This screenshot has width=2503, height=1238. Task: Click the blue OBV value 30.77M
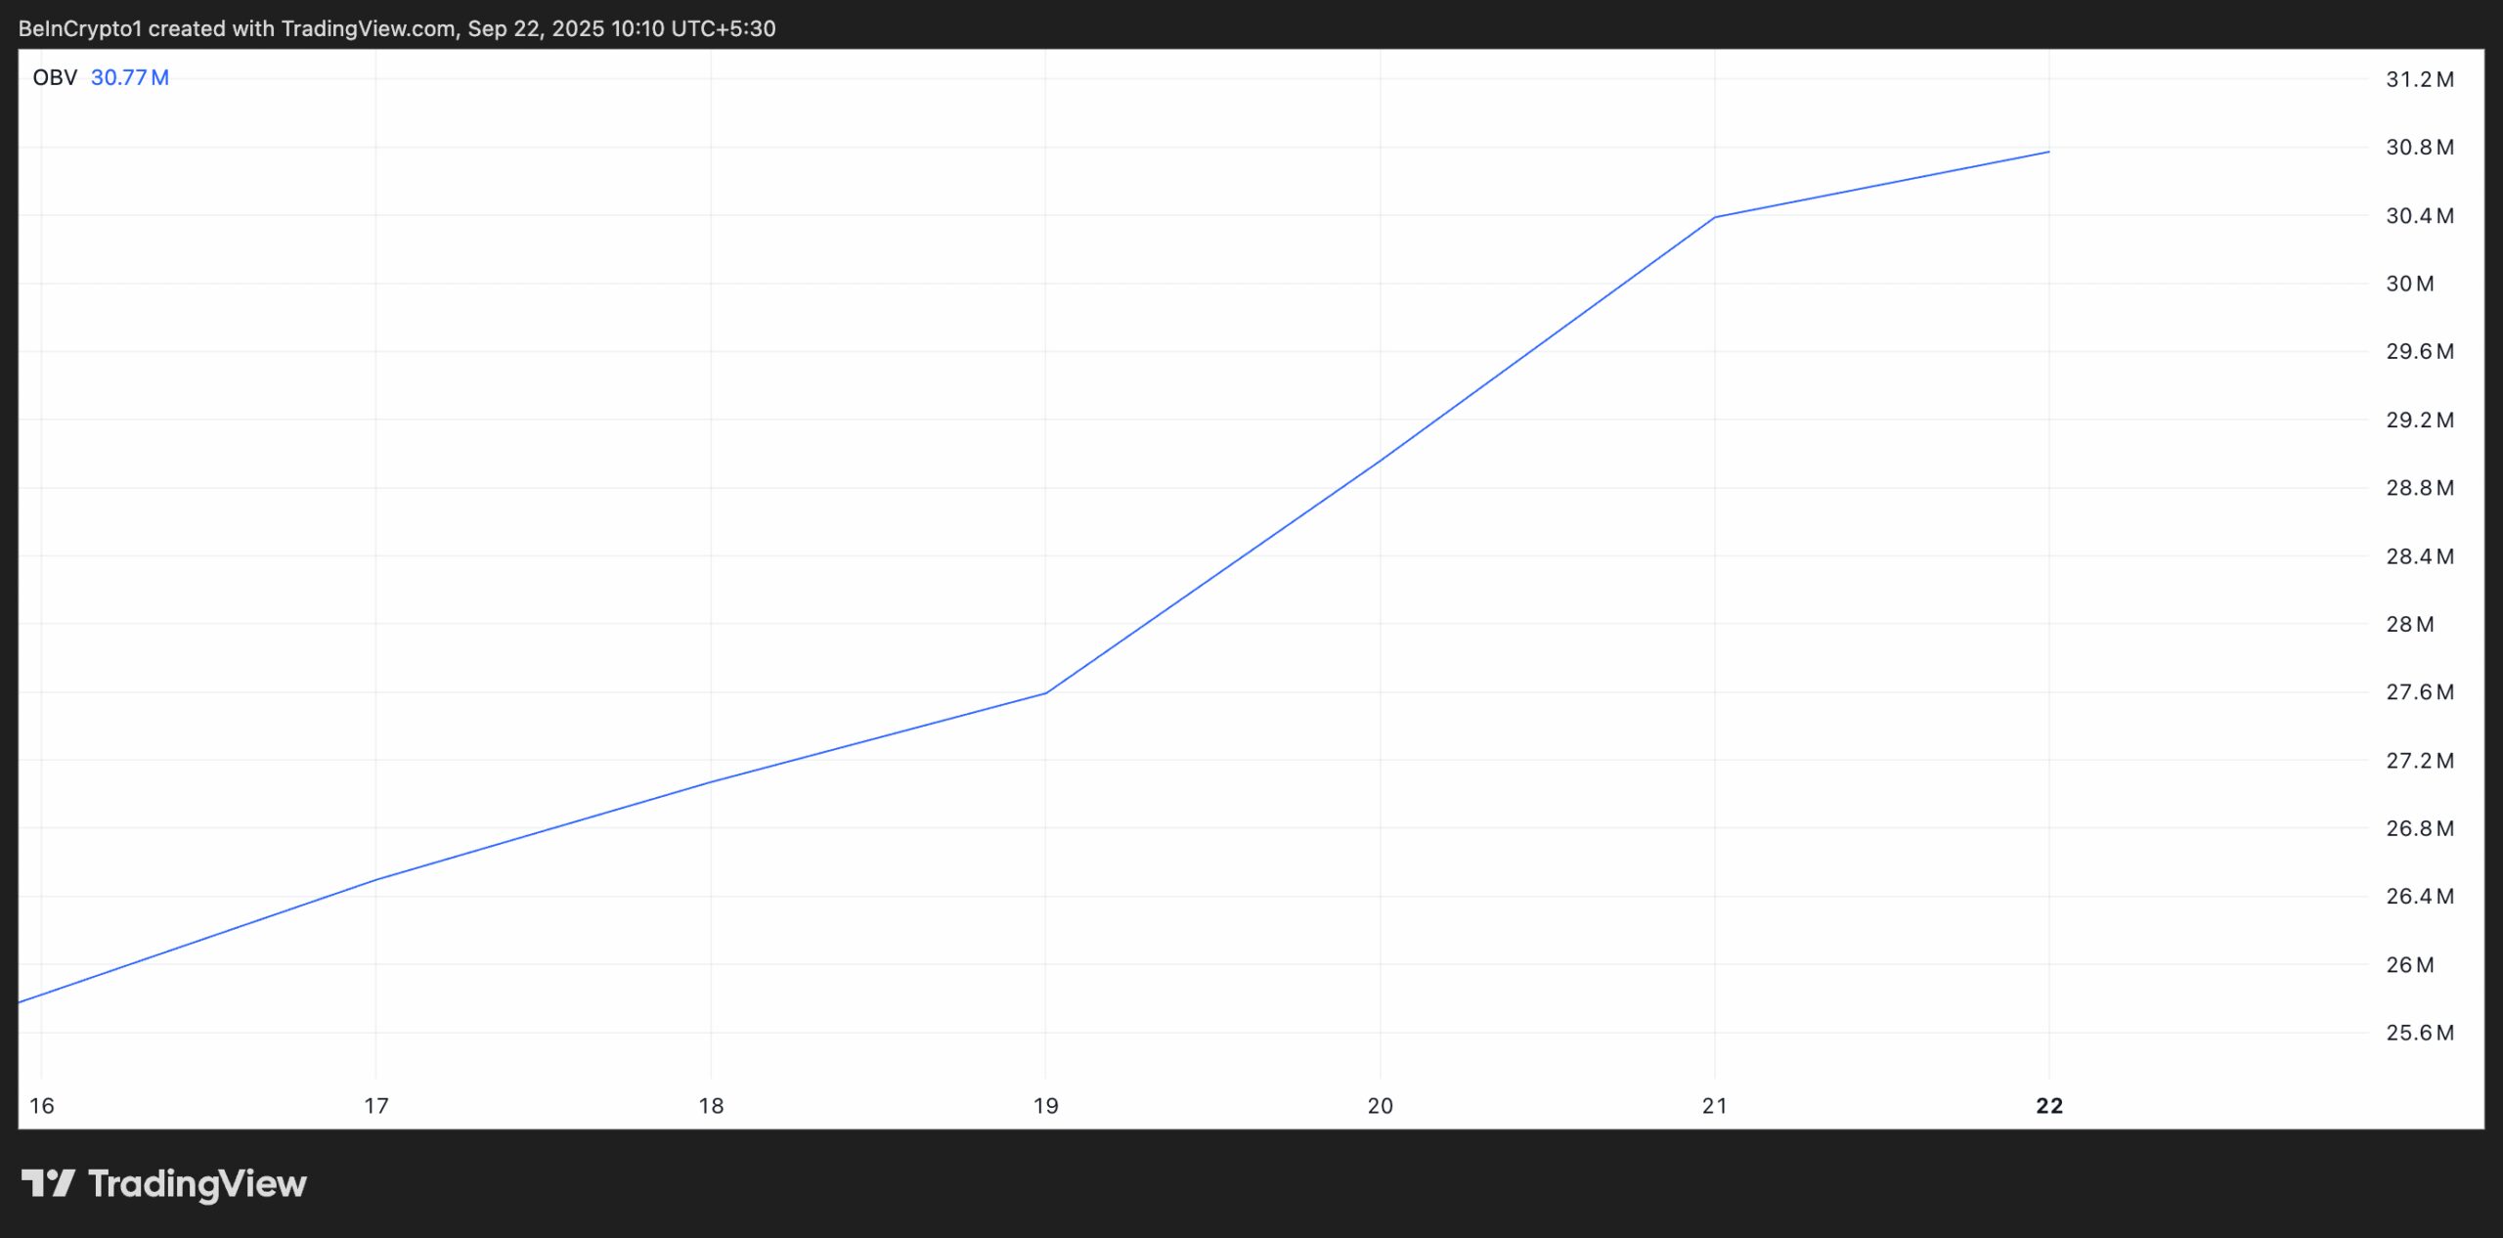pyautogui.click(x=129, y=77)
